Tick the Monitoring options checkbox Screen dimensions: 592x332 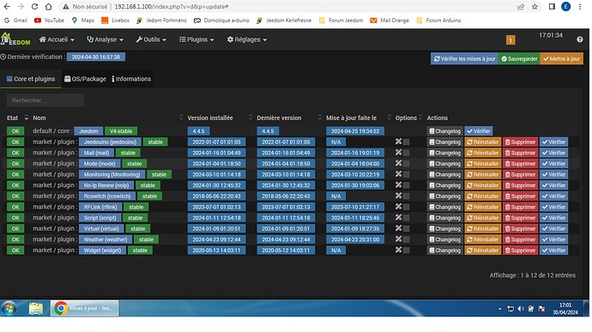[x=406, y=174]
